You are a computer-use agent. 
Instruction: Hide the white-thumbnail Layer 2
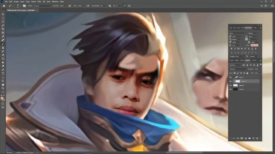click(x=230, y=86)
